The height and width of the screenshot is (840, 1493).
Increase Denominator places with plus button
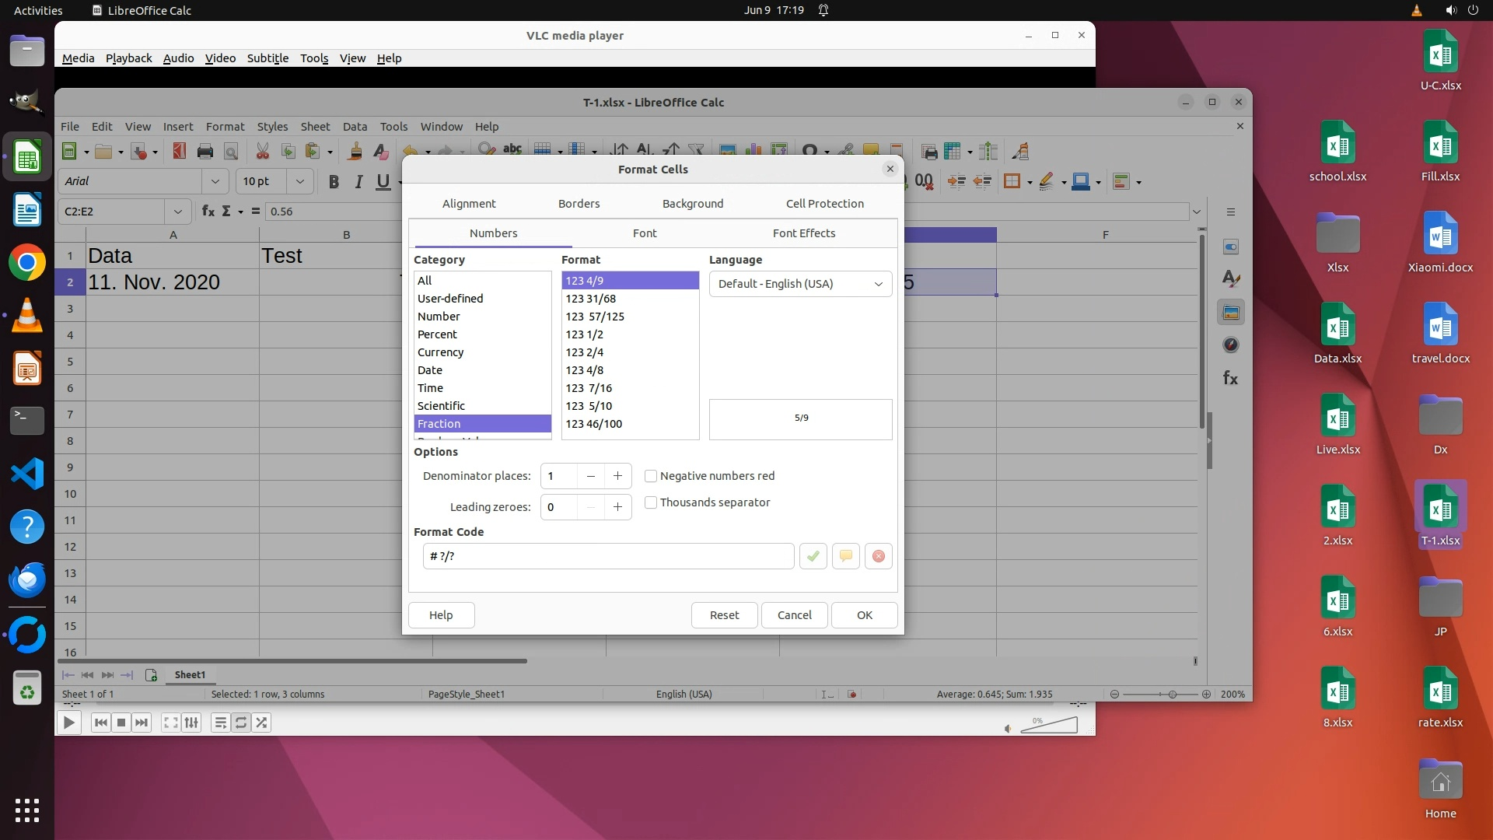[617, 476]
